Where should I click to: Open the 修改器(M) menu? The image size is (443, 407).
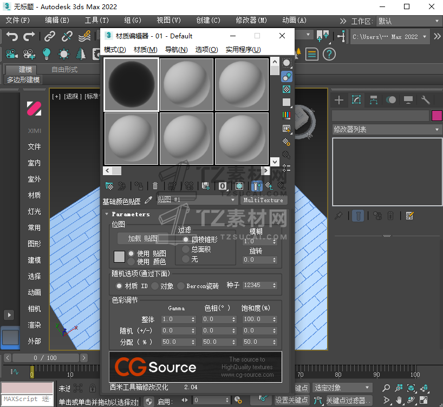251,21
